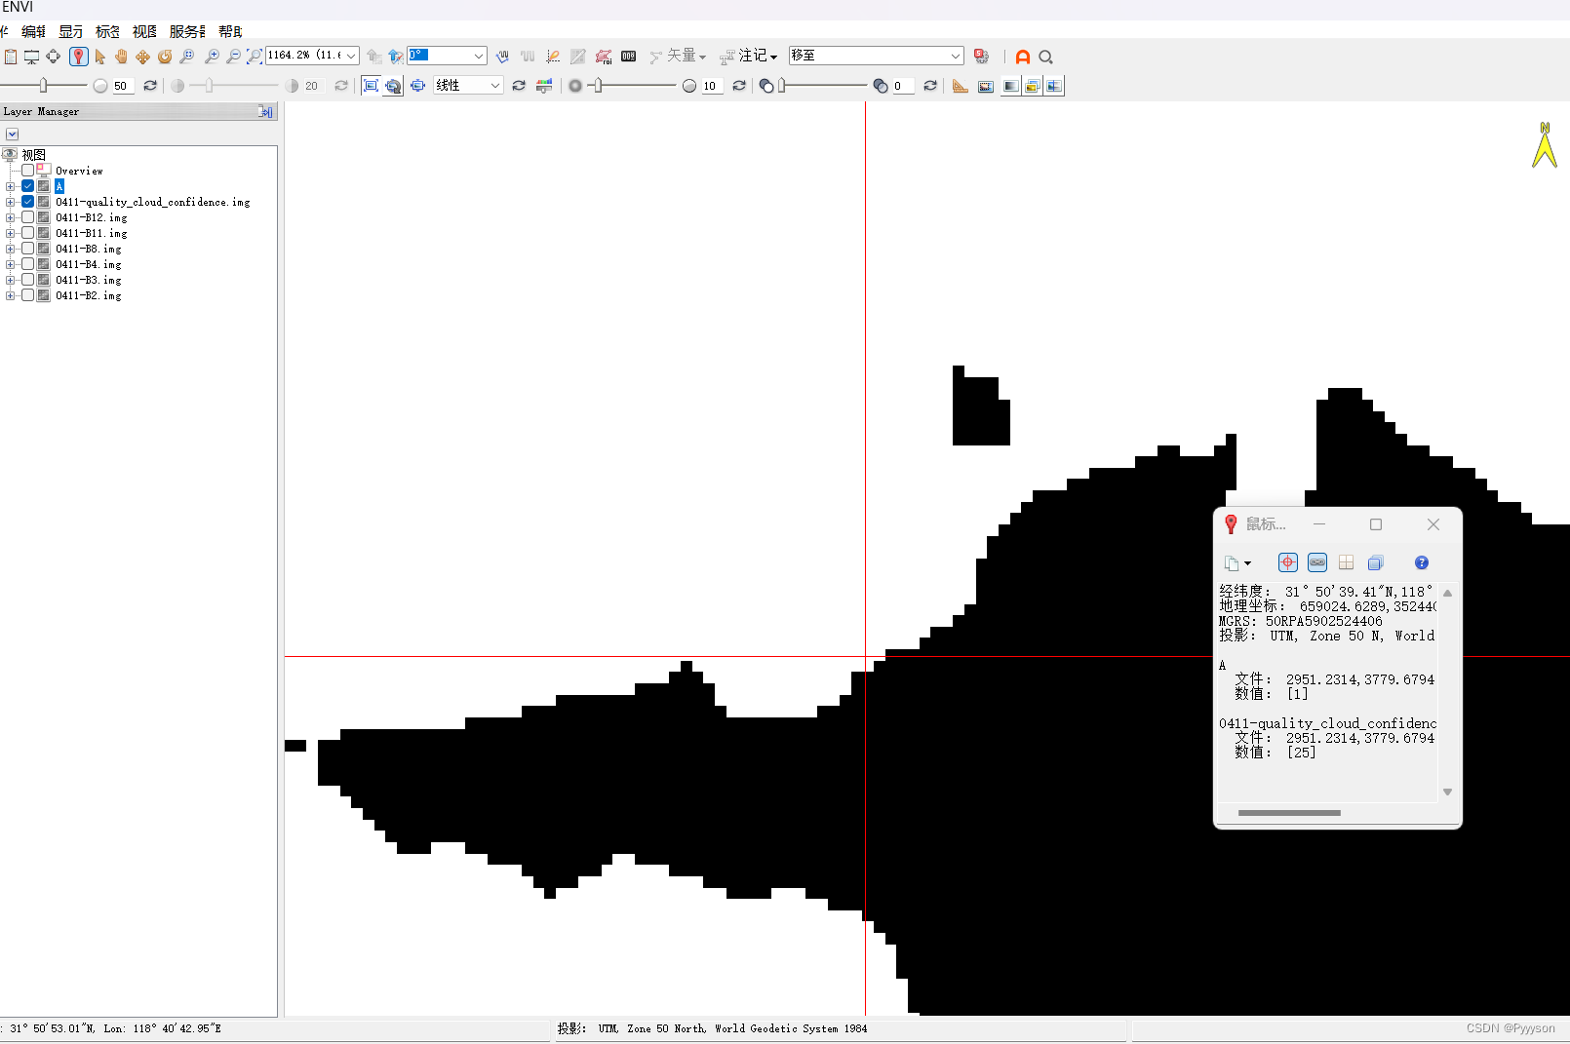Click the orange toolbox A icon
The height and width of the screenshot is (1044, 1570).
pos(1023,57)
